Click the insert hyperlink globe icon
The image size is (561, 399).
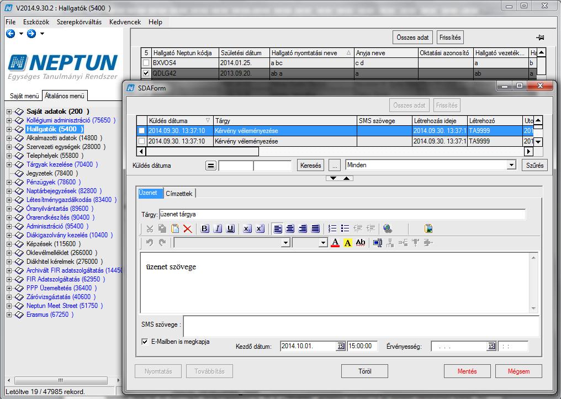coord(388,229)
